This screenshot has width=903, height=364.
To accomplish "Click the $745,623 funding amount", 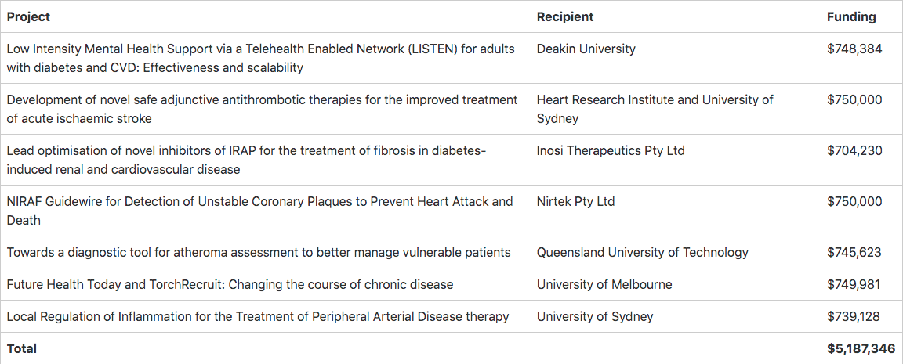I will [854, 252].
